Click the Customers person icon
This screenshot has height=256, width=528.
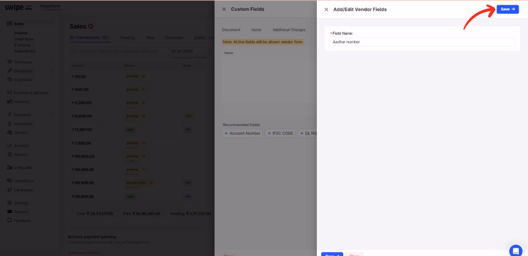10,124
